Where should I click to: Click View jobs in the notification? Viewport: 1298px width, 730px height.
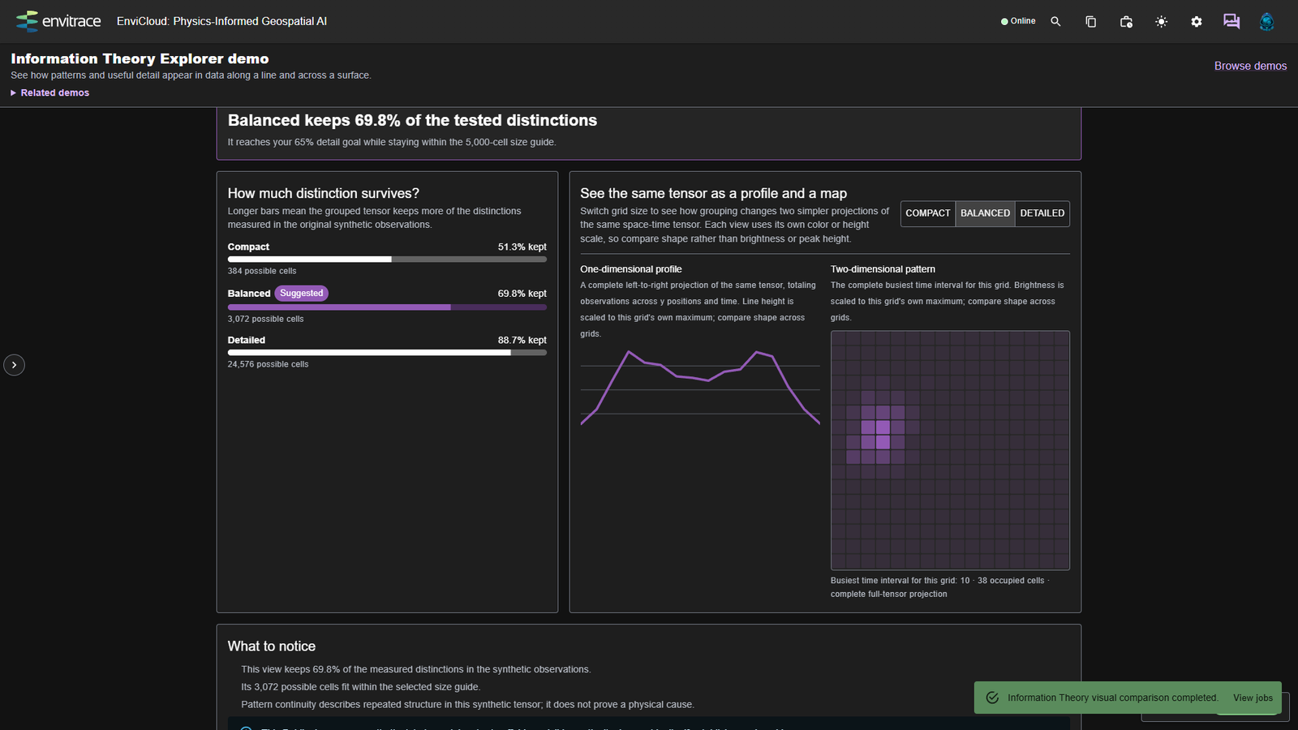pos(1253,698)
